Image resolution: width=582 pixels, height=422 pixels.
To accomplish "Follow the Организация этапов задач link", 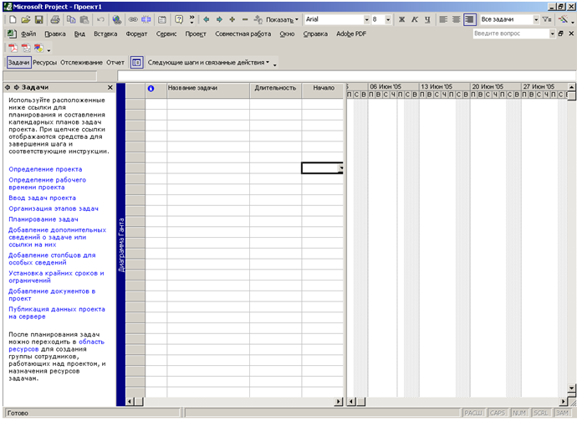I will (54, 208).
